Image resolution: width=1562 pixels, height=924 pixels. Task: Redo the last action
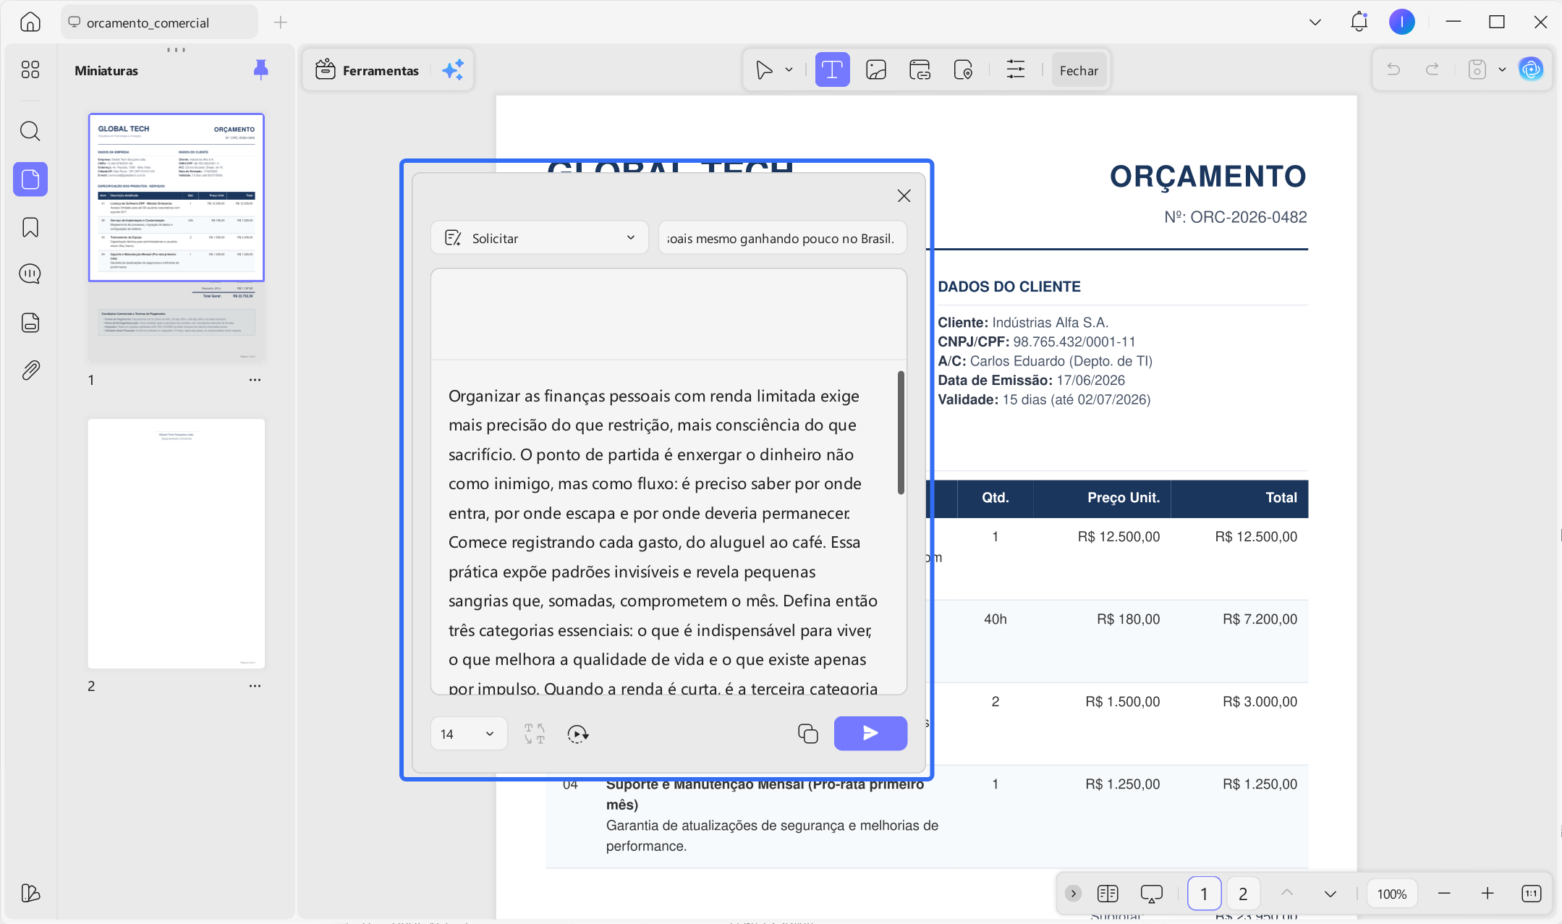pyautogui.click(x=1432, y=69)
